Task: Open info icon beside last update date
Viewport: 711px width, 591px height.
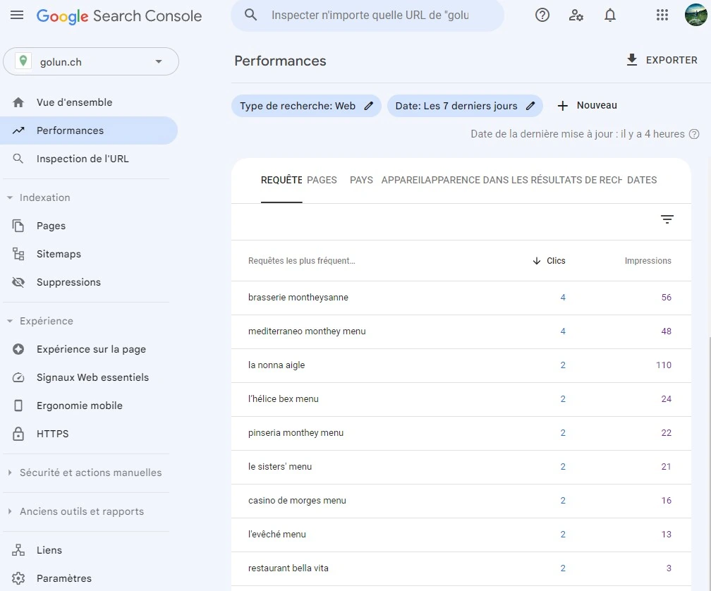Action: (x=694, y=134)
